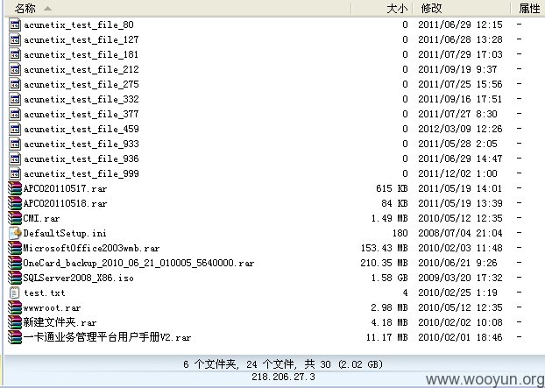
Task: Click the acunetix_test_file_933 file icon
Action: tap(15, 144)
